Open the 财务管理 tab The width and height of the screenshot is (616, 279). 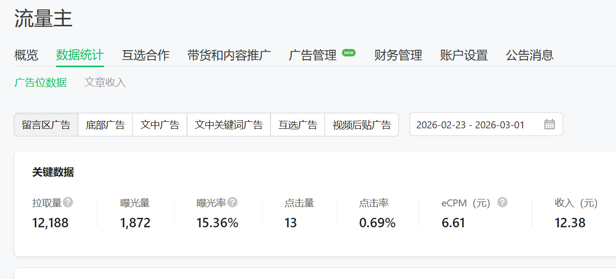click(398, 55)
